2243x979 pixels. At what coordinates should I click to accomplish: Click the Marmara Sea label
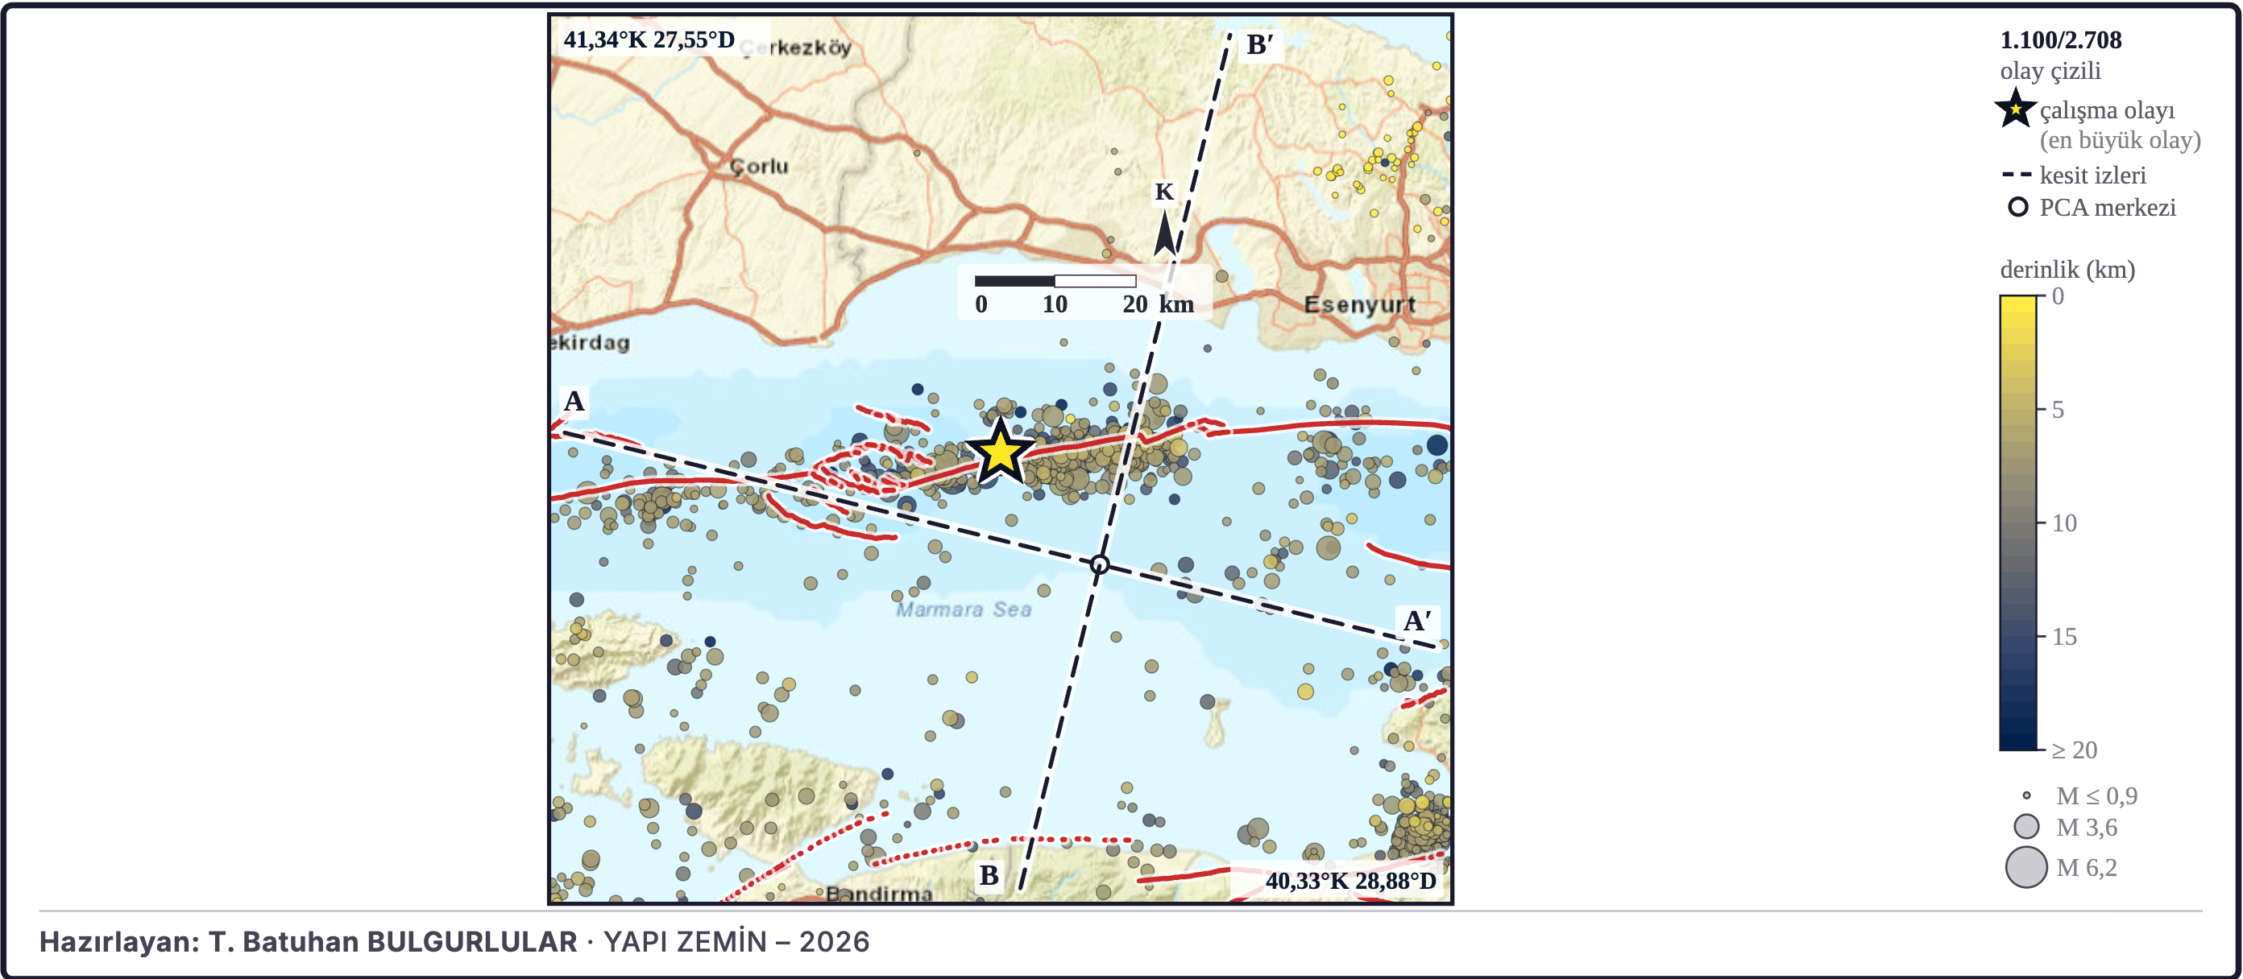point(964,610)
